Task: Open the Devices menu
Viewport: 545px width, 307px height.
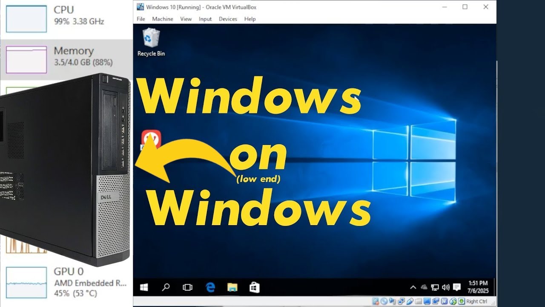Action: tap(228, 19)
